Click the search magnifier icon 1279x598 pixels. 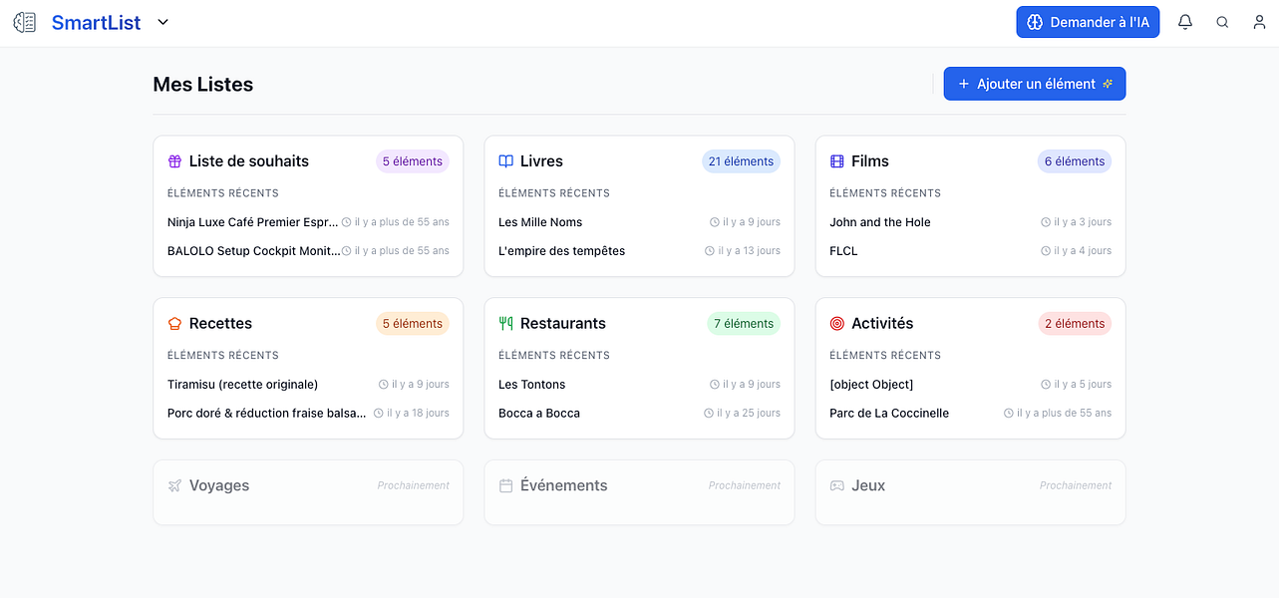pos(1222,21)
